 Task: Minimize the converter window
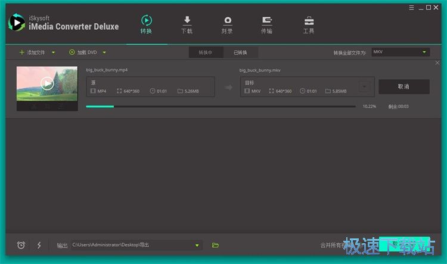pyautogui.click(x=421, y=8)
